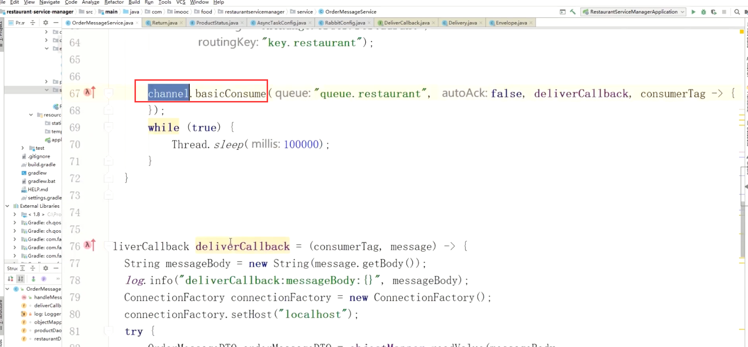The height and width of the screenshot is (347, 748).
Task: Click the run-anything window icon beside hammer
Action: tap(563, 12)
